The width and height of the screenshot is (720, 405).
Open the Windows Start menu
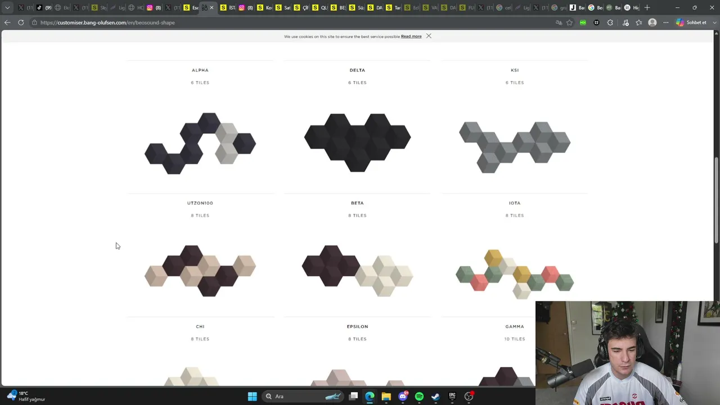click(253, 397)
